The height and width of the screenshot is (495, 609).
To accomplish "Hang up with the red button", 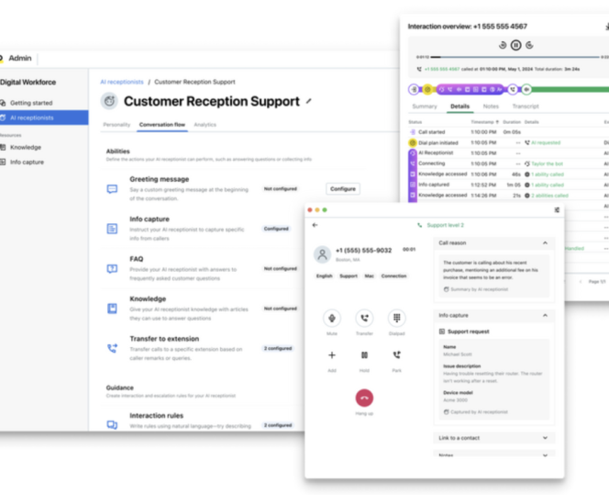I will tap(364, 398).
